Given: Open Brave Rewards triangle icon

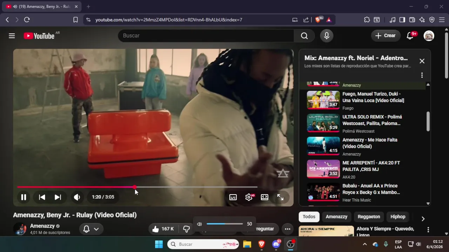Looking at the screenshot, I should (329, 20).
